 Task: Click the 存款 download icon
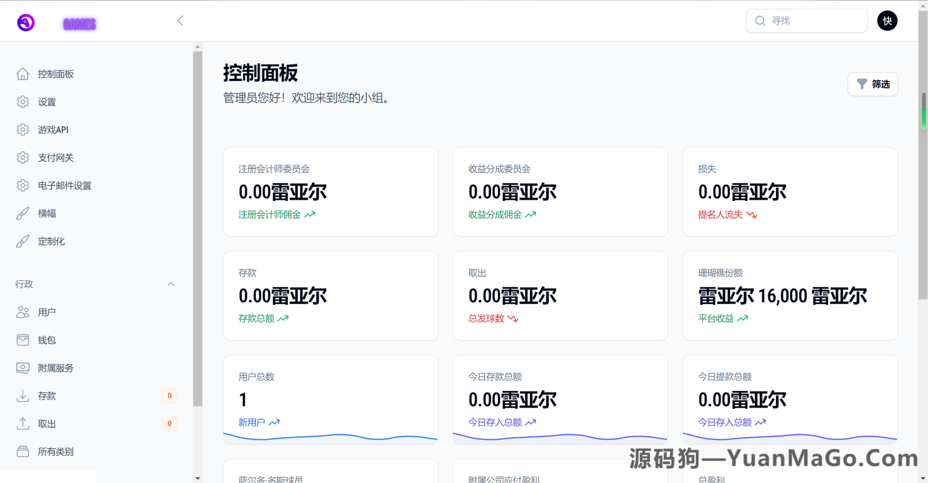23,396
